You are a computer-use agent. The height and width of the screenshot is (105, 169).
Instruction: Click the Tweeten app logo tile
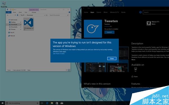(93, 29)
